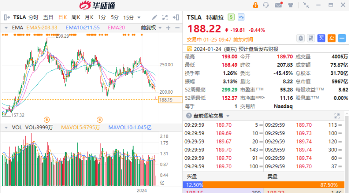Open 盘前逐笔交易 dropdown arrow

pyautogui.click(x=228, y=116)
